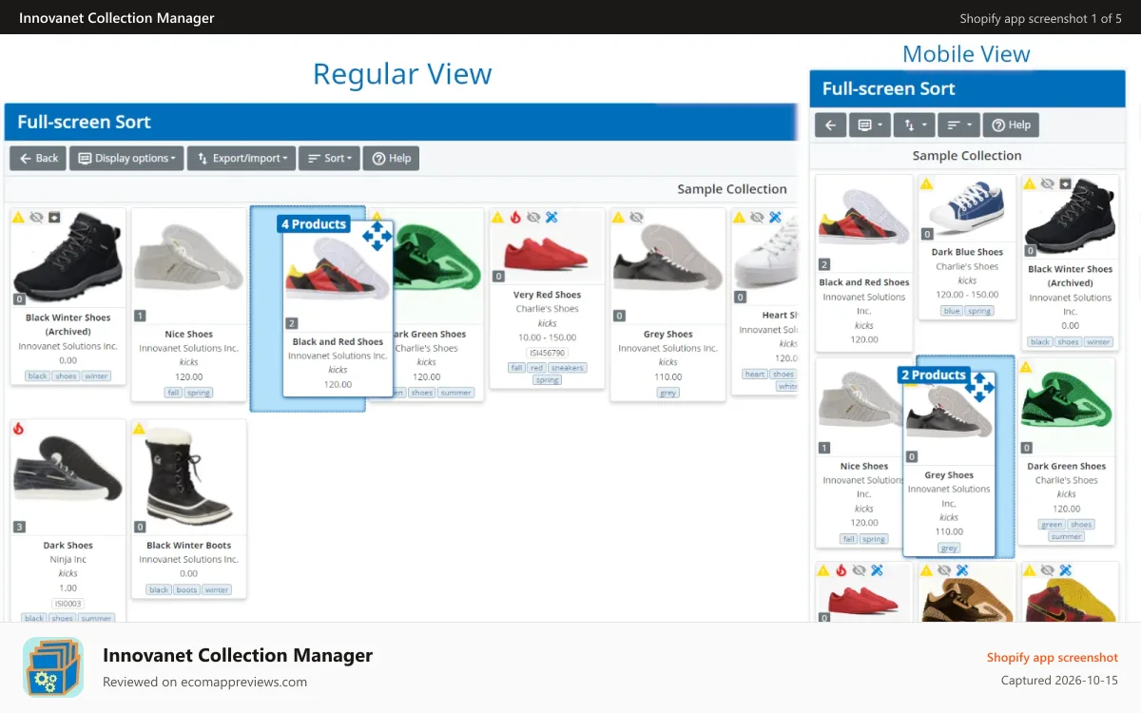The height and width of the screenshot is (713, 1141).
Task: Open the Sort dropdown in Regular View
Action: [x=329, y=158]
